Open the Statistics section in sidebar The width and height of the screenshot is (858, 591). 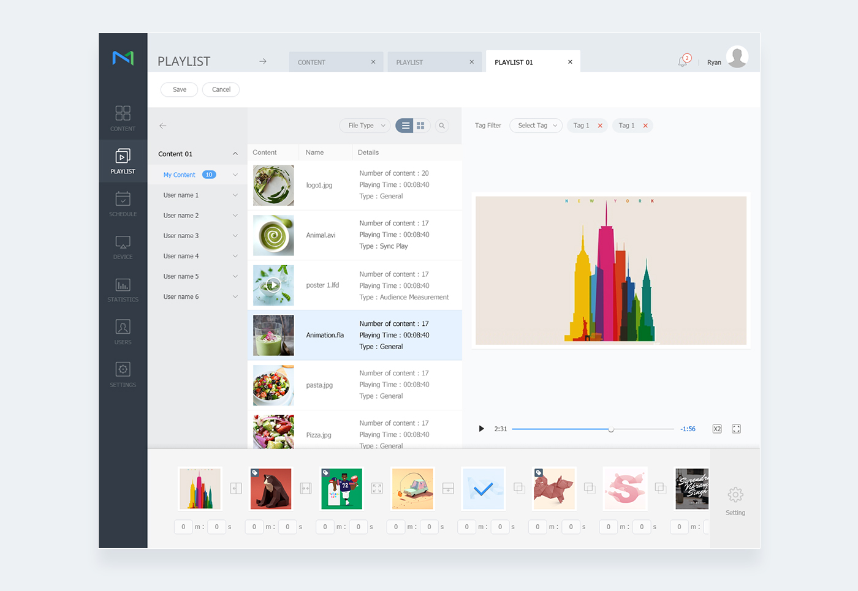(x=123, y=290)
